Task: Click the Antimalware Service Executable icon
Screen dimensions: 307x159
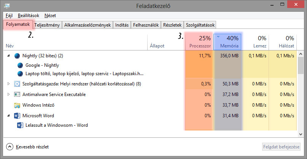Action: coord(17,94)
